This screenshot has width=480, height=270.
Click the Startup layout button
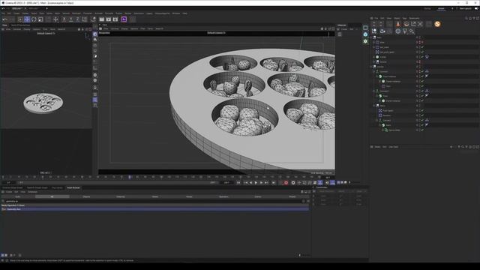point(427,8)
